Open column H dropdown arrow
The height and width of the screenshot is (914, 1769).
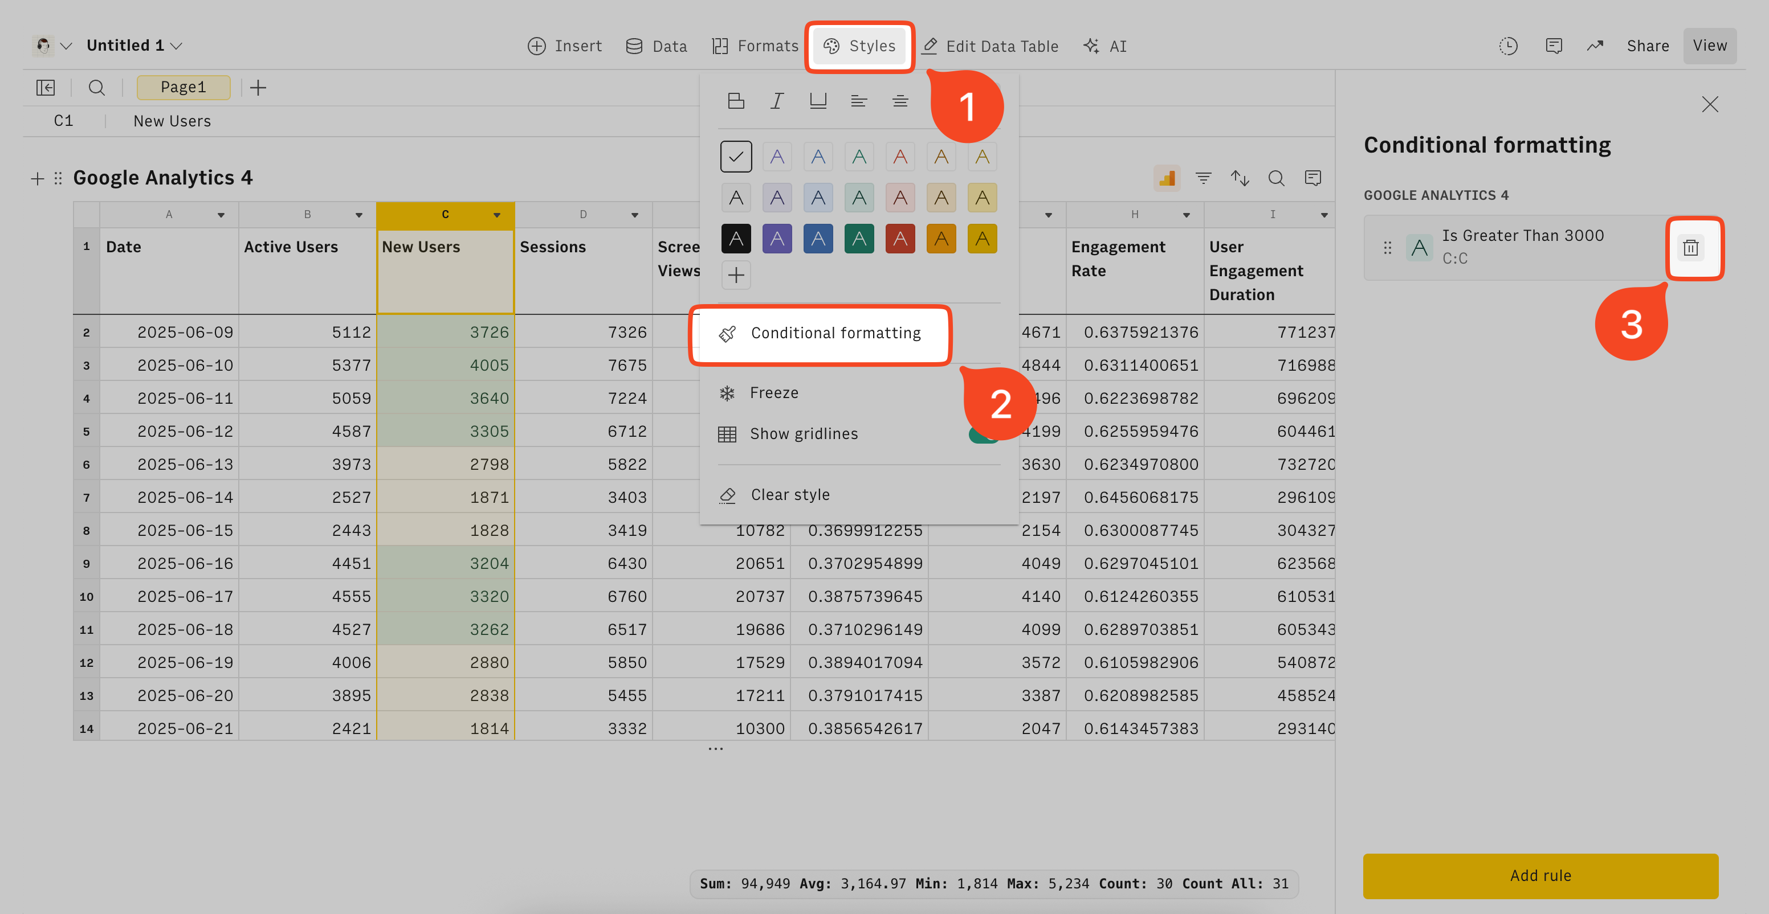[1187, 215]
